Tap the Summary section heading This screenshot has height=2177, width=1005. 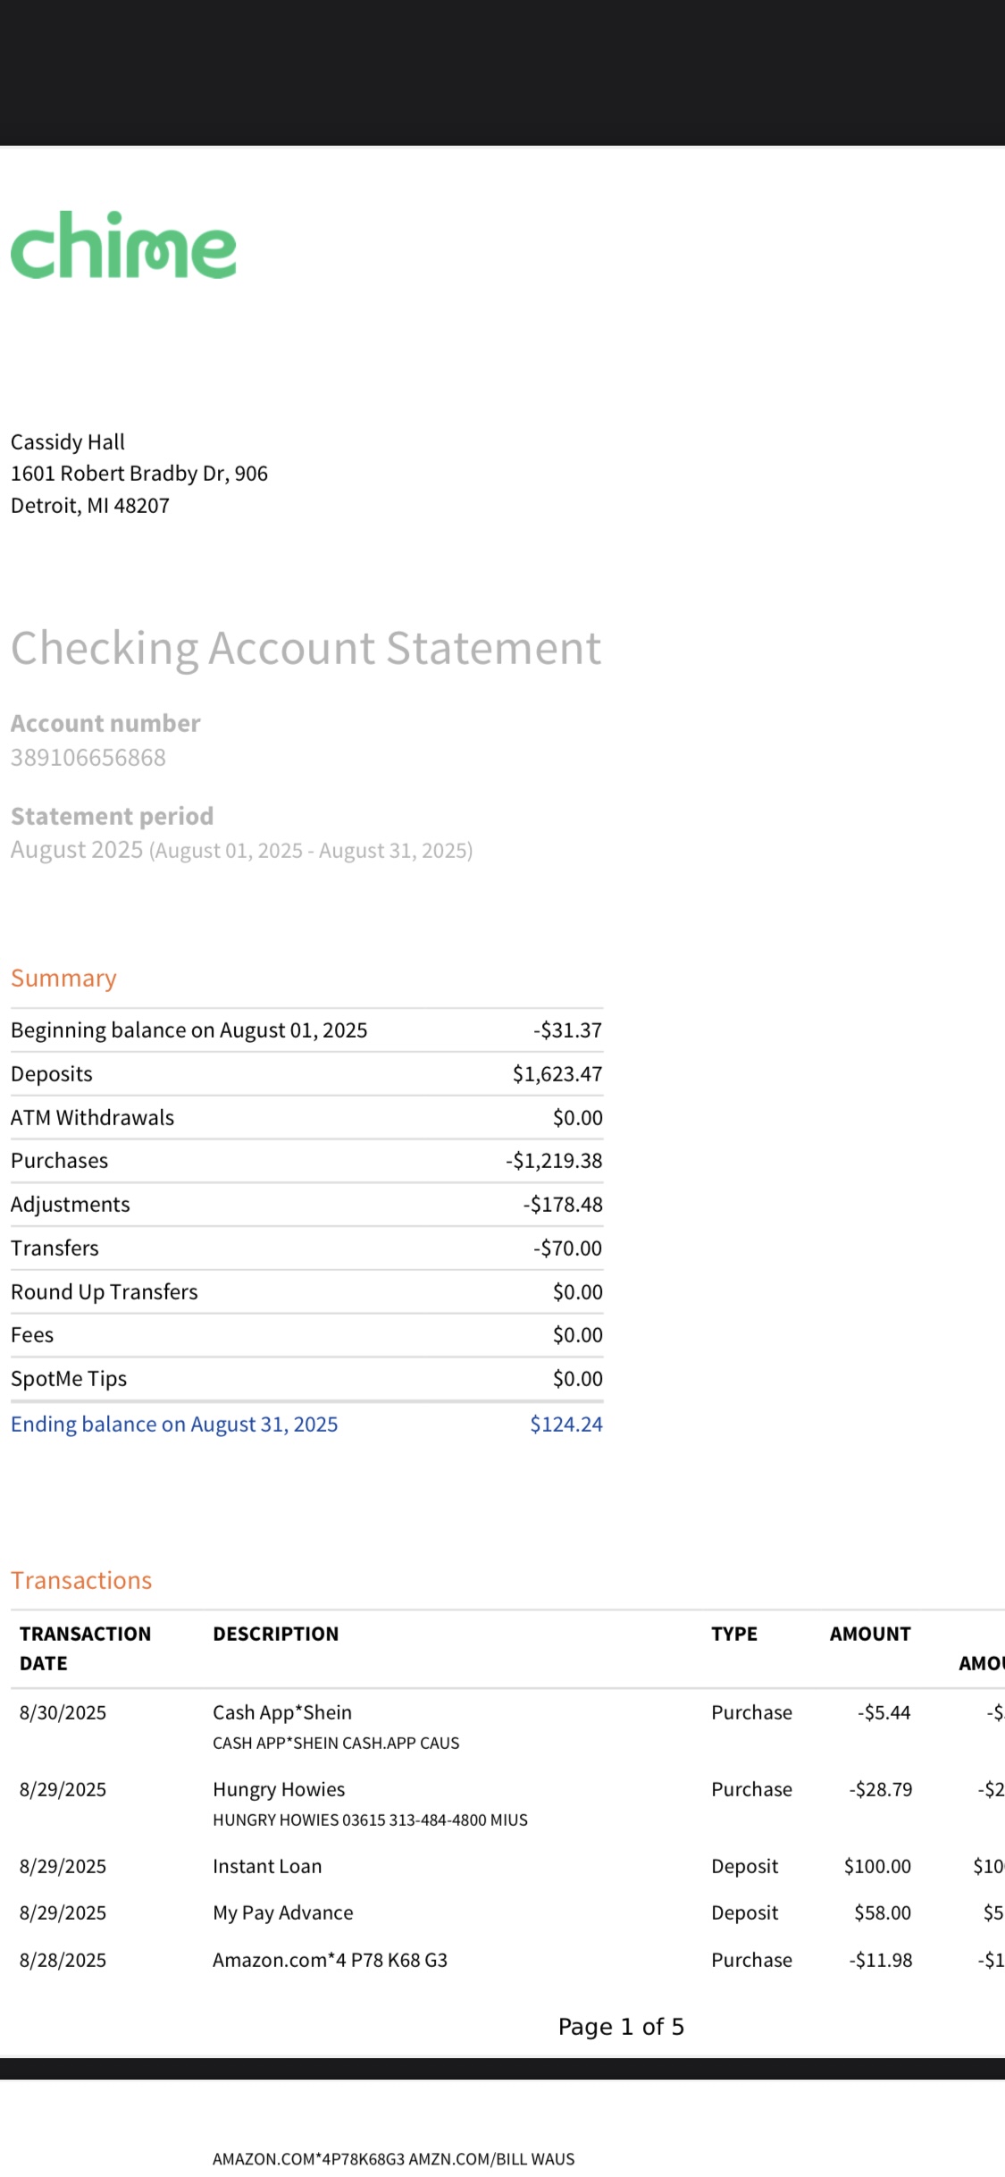click(x=63, y=979)
